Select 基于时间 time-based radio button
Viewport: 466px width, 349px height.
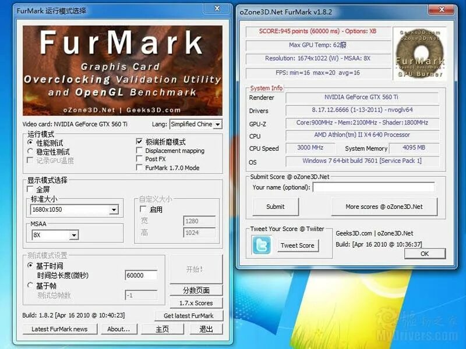pos(30,265)
